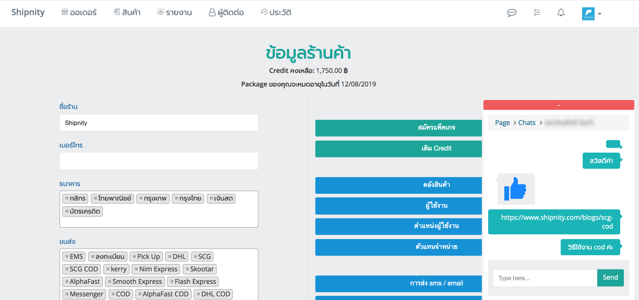Screen dimensions: 639x300
Task: Click the สมัครแพ็คเกจ button
Action: (x=399, y=128)
